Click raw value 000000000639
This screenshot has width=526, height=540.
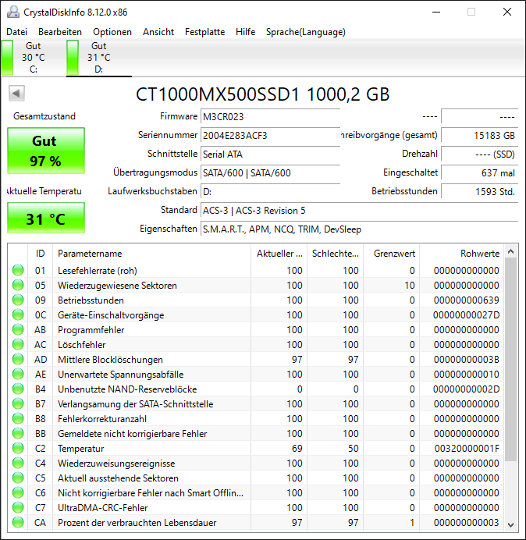coord(467,300)
